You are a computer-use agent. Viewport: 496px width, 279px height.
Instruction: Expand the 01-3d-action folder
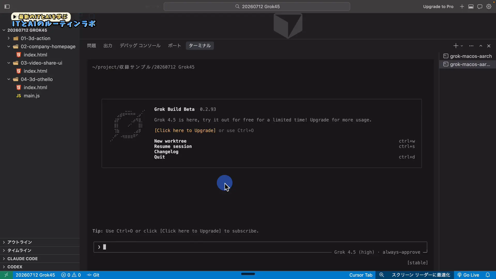click(40, 38)
